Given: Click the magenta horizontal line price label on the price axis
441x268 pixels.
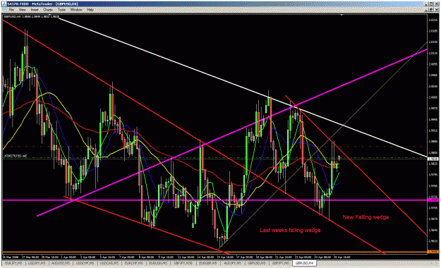Looking at the screenshot, I should tap(433, 200).
